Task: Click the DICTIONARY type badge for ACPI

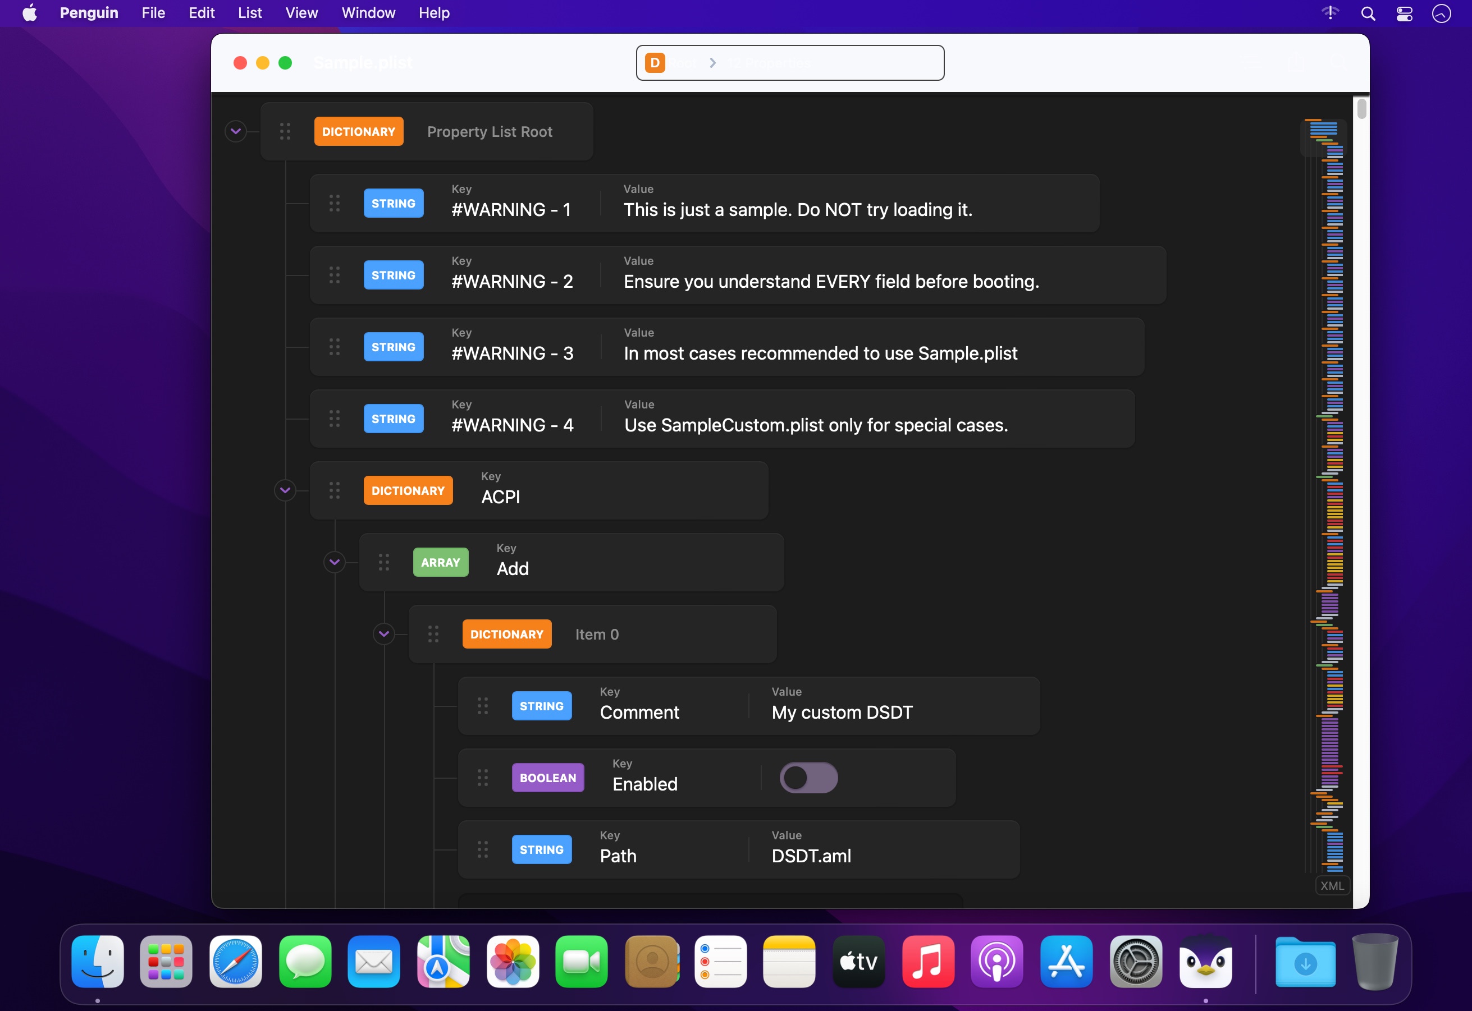Action: (408, 491)
